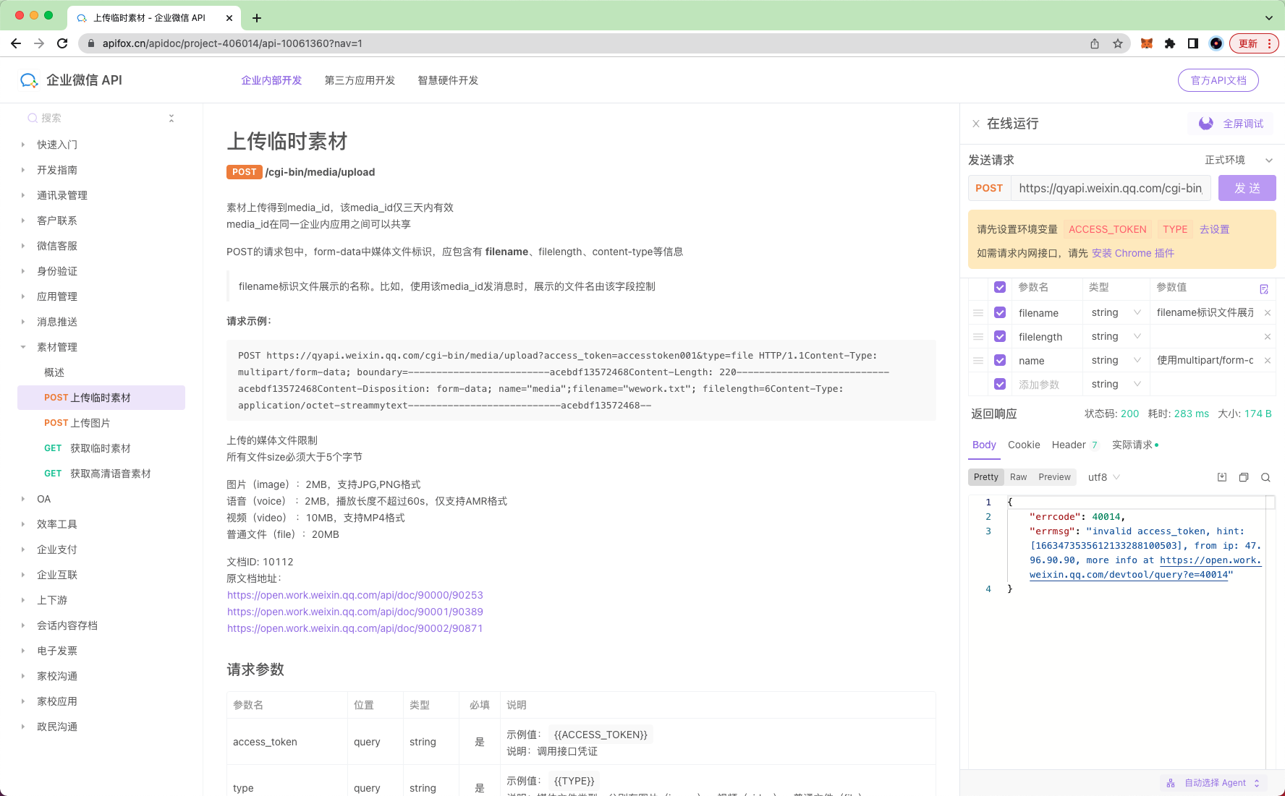The height and width of the screenshot is (796, 1285).
Task: Click the 企业微信 API logo
Action: 71,80
